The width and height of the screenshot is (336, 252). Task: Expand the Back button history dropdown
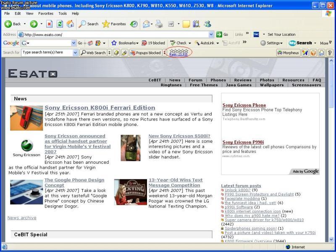25,24
